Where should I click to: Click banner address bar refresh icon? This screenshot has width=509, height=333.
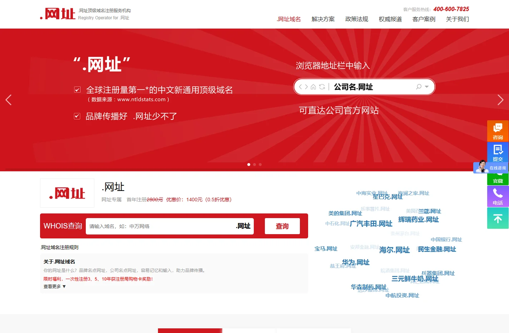coord(322,87)
